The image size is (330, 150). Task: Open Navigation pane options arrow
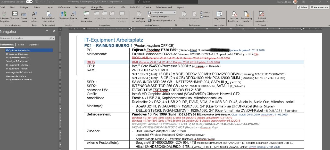pos(47,31)
